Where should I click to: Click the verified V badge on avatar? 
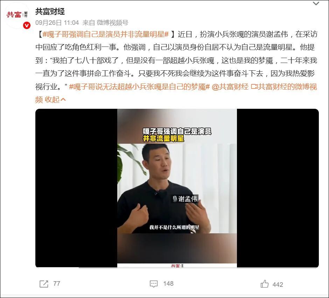(27, 26)
